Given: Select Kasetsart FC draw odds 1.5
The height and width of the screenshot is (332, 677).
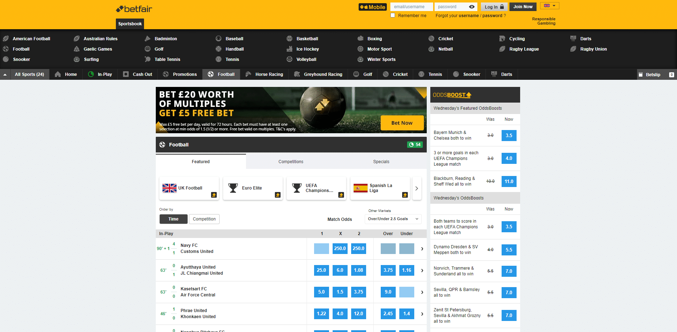Looking at the screenshot, I should (x=340, y=292).
